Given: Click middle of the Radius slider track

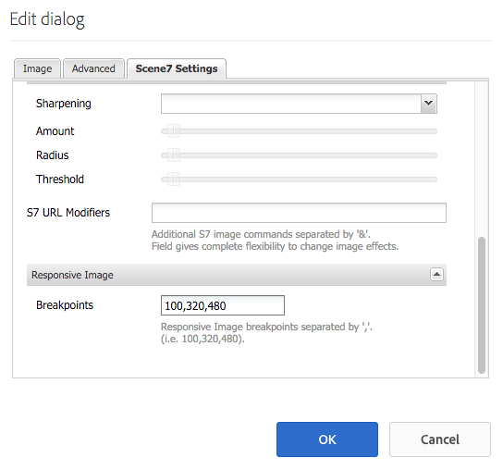Looking at the screenshot, I should click(299, 155).
